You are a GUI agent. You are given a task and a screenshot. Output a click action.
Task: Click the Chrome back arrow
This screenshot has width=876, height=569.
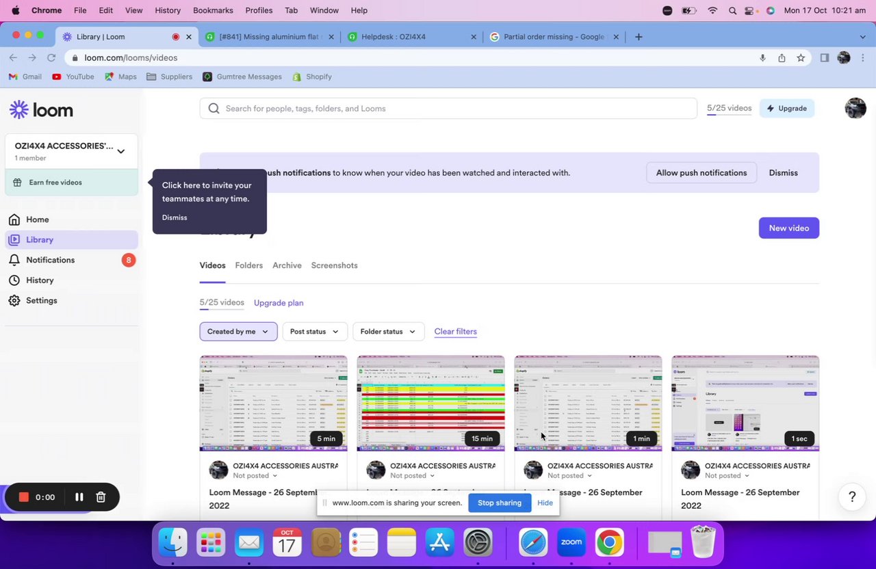pyautogui.click(x=13, y=58)
